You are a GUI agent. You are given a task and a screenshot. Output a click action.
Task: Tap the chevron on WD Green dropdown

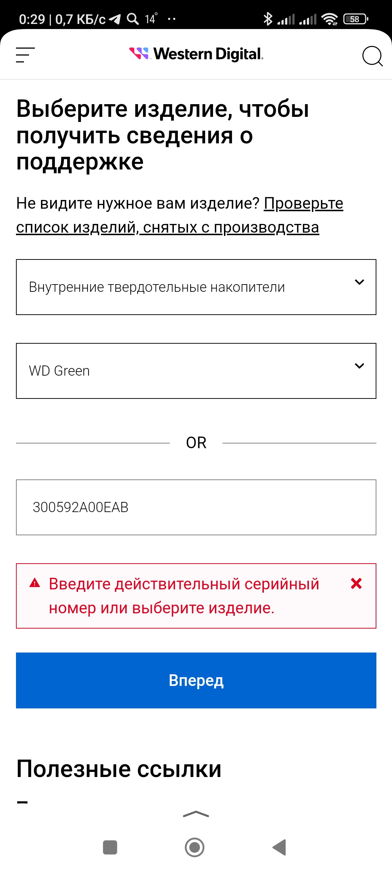tap(359, 366)
